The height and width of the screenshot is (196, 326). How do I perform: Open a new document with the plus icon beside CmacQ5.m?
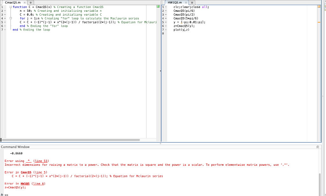30,2
